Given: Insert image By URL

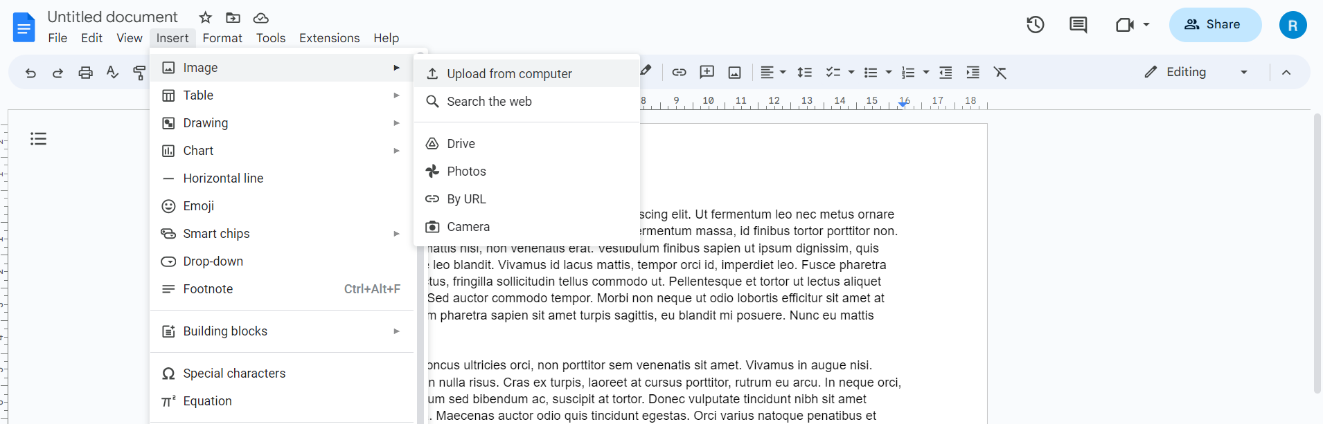Looking at the screenshot, I should click(x=526, y=199).
